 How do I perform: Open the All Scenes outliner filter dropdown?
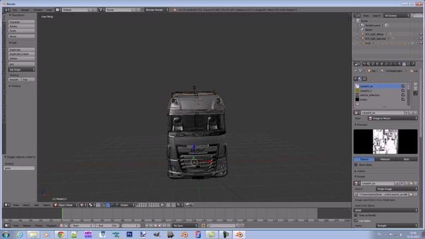tap(396, 16)
